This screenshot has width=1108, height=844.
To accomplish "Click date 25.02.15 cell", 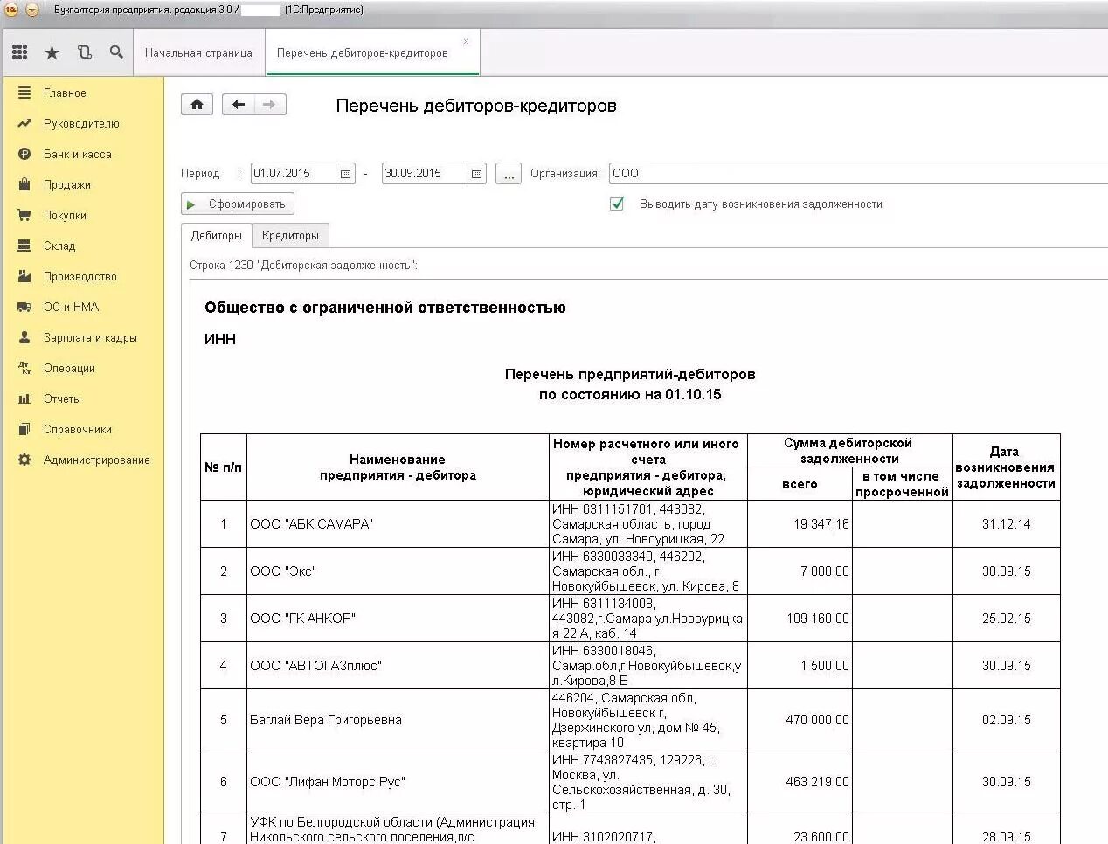I will (x=1006, y=619).
